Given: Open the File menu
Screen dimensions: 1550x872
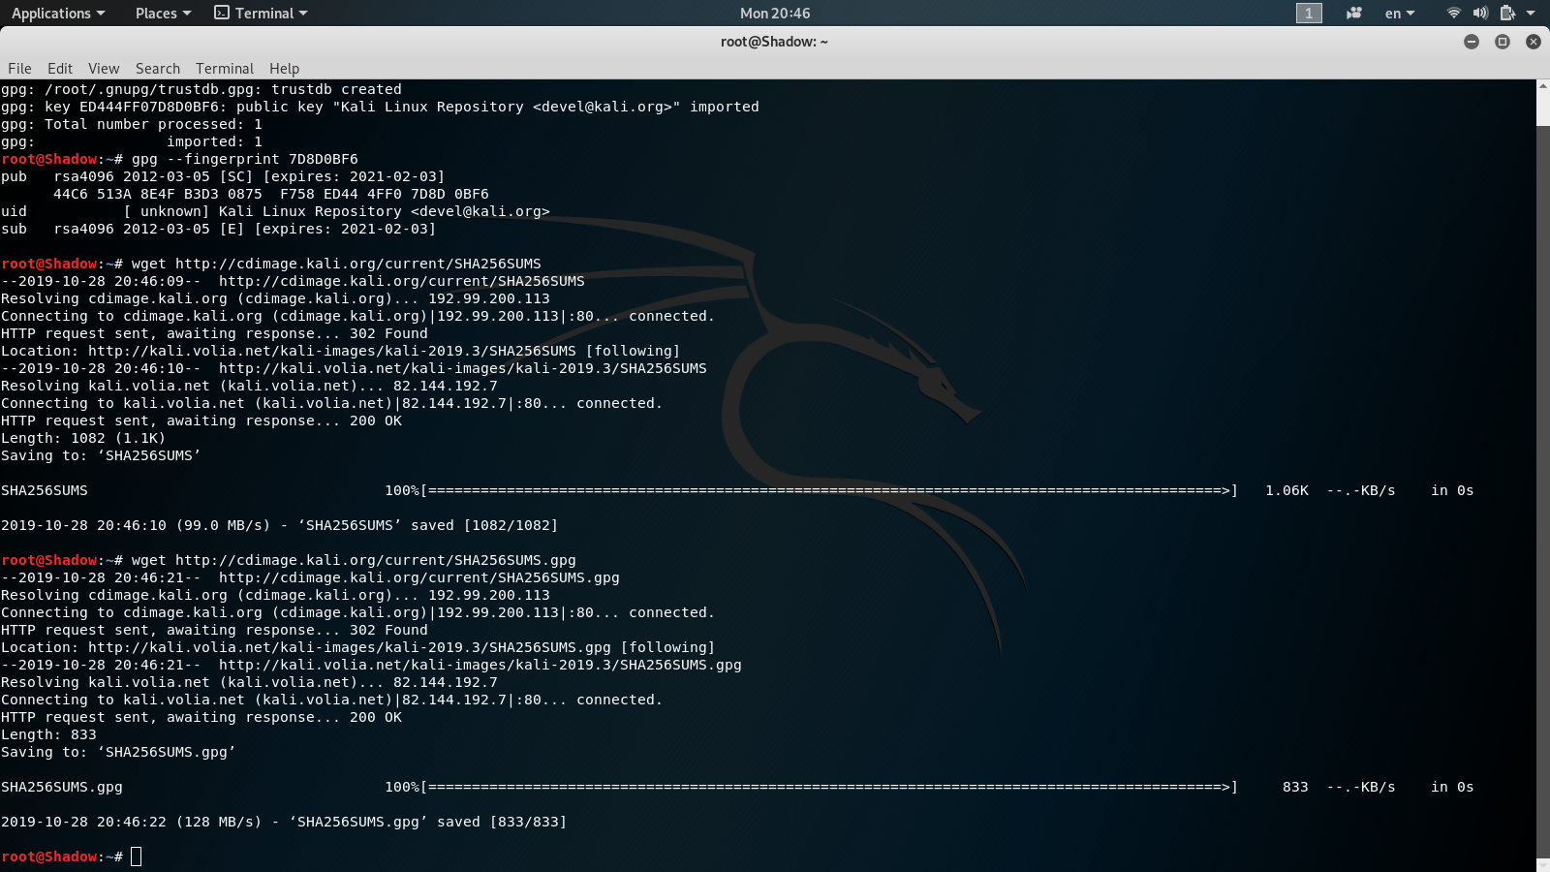Looking at the screenshot, I should [x=19, y=68].
